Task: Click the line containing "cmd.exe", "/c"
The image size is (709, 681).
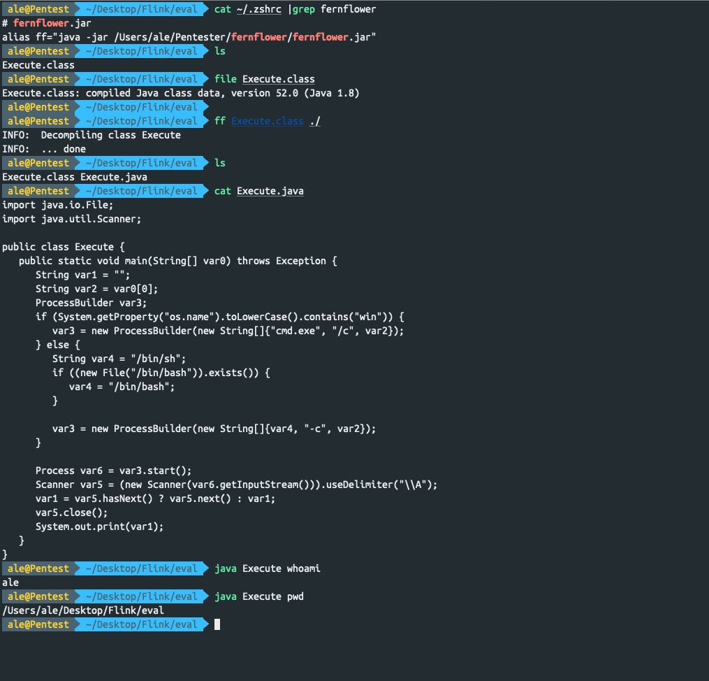Action: tap(228, 331)
